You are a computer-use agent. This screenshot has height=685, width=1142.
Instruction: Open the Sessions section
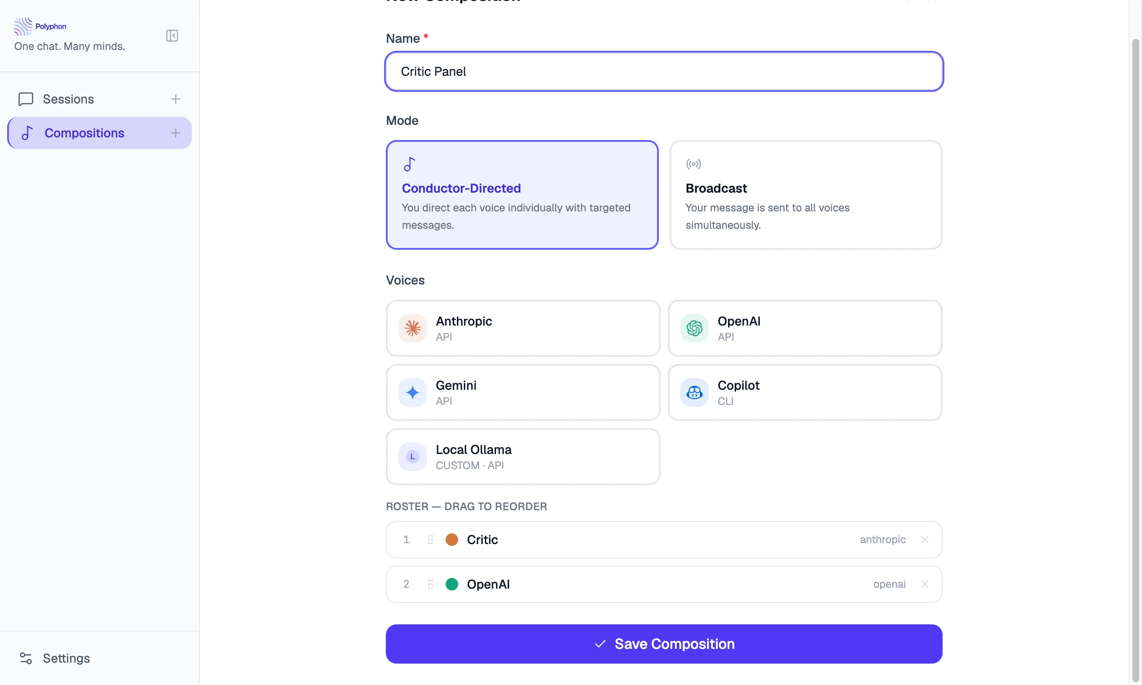68,99
